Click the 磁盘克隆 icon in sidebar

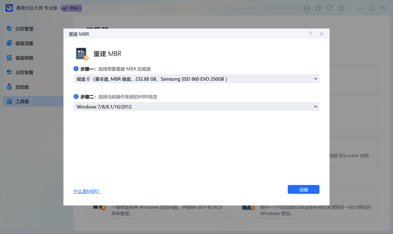coord(10,43)
